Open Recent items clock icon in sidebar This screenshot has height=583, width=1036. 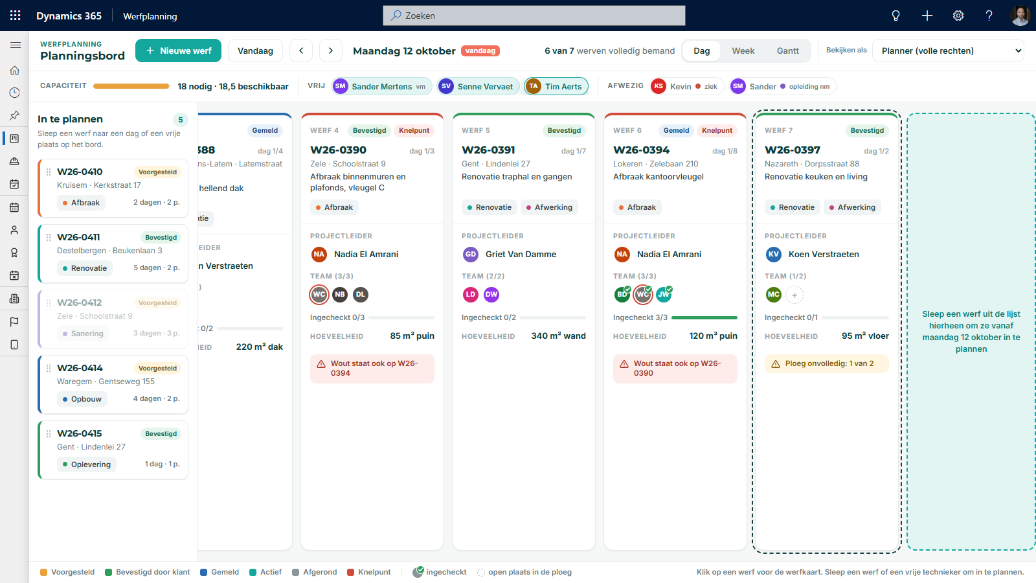(x=14, y=93)
